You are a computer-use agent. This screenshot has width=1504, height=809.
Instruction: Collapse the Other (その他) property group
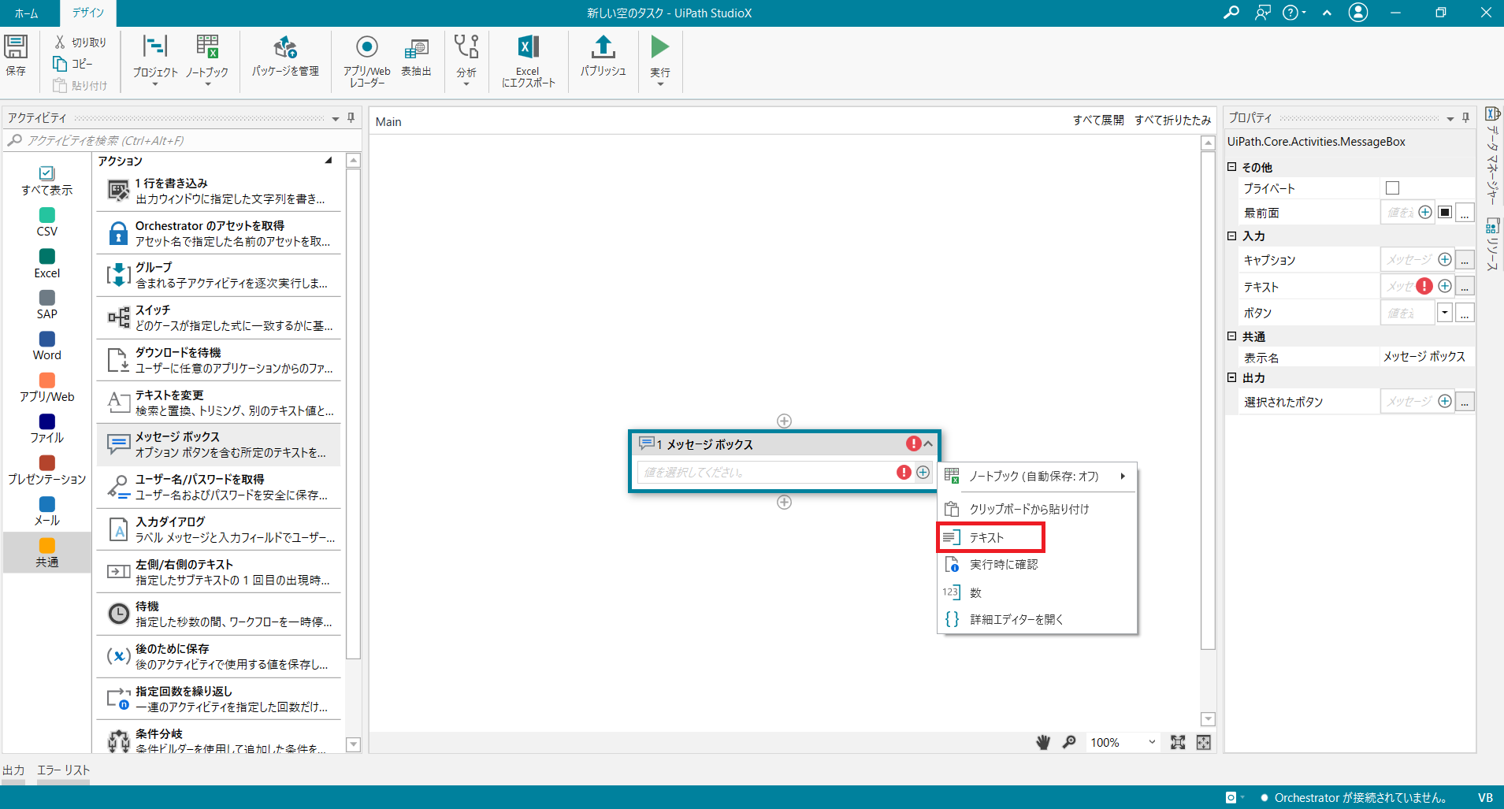pyautogui.click(x=1232, y=167)
